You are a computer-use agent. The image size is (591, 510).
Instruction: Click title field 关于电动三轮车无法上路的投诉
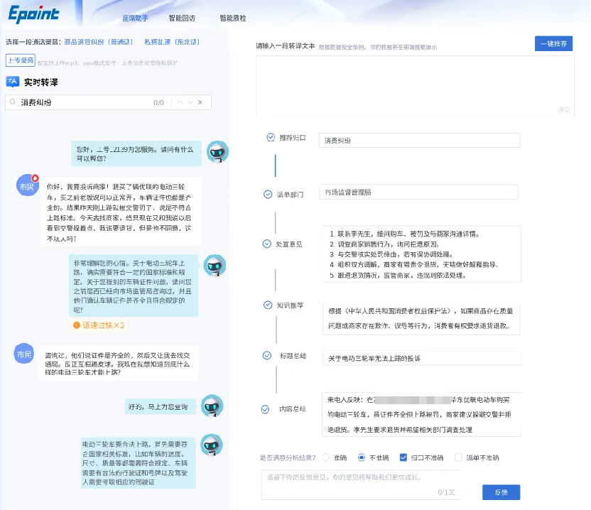(422, 358)
